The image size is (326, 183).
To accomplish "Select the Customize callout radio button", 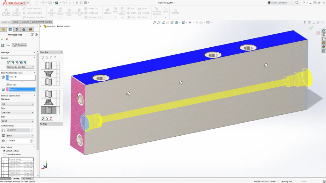I will [x=4, y=154].
